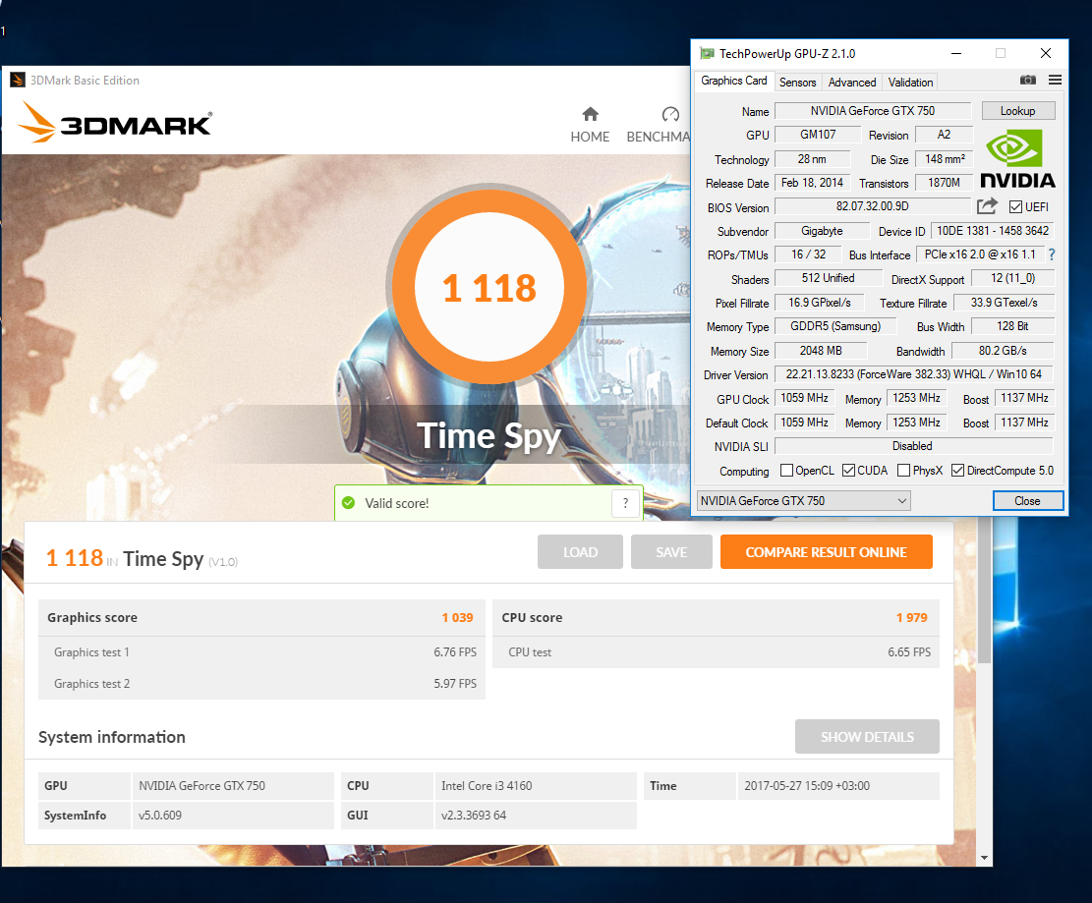This screenshot has height=903, width=1092.
Task: Click the 3DMark home icon
Action: (590, 114)
